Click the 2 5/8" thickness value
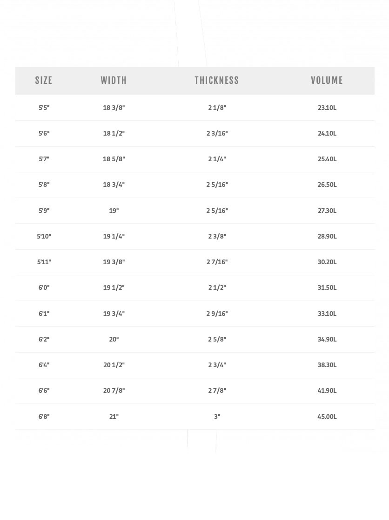The height and width of the screenshot is (520, 389). 217,339
